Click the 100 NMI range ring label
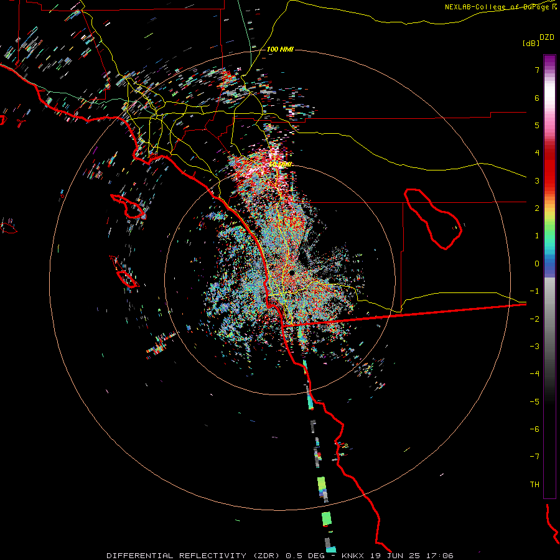The image size is (560, 560). (280, 49)
